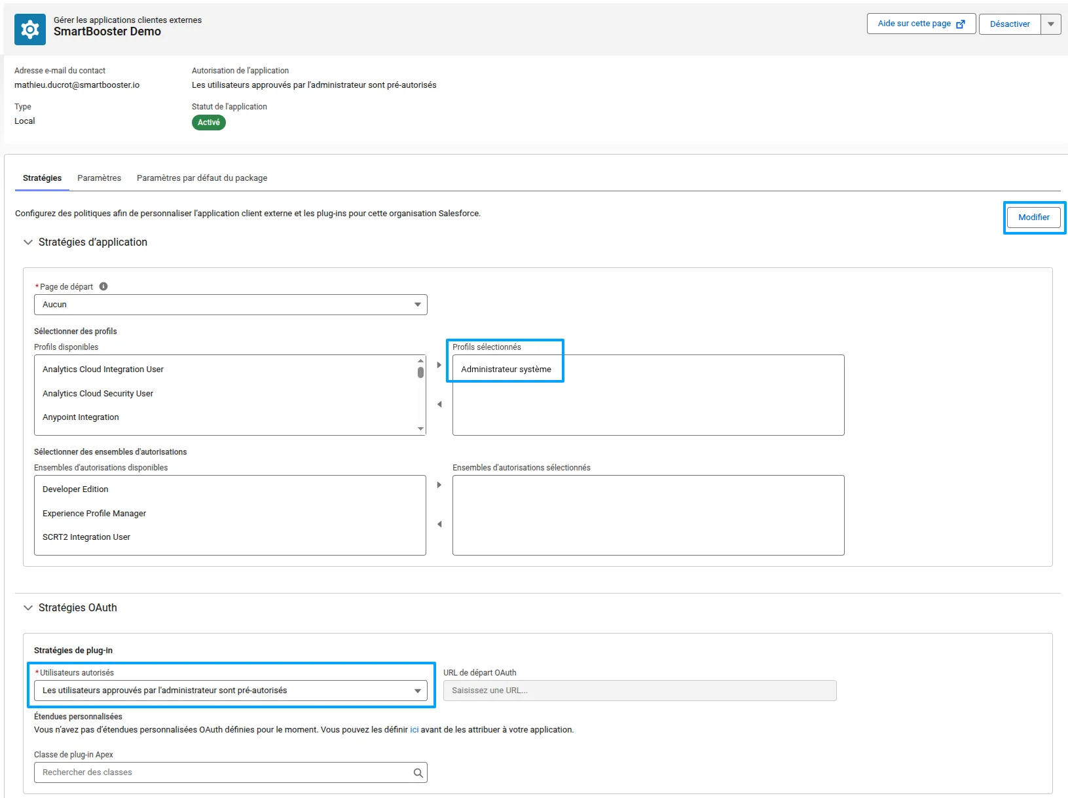
Task: Click the Modifier button
Action: (x=1034, y=218)
